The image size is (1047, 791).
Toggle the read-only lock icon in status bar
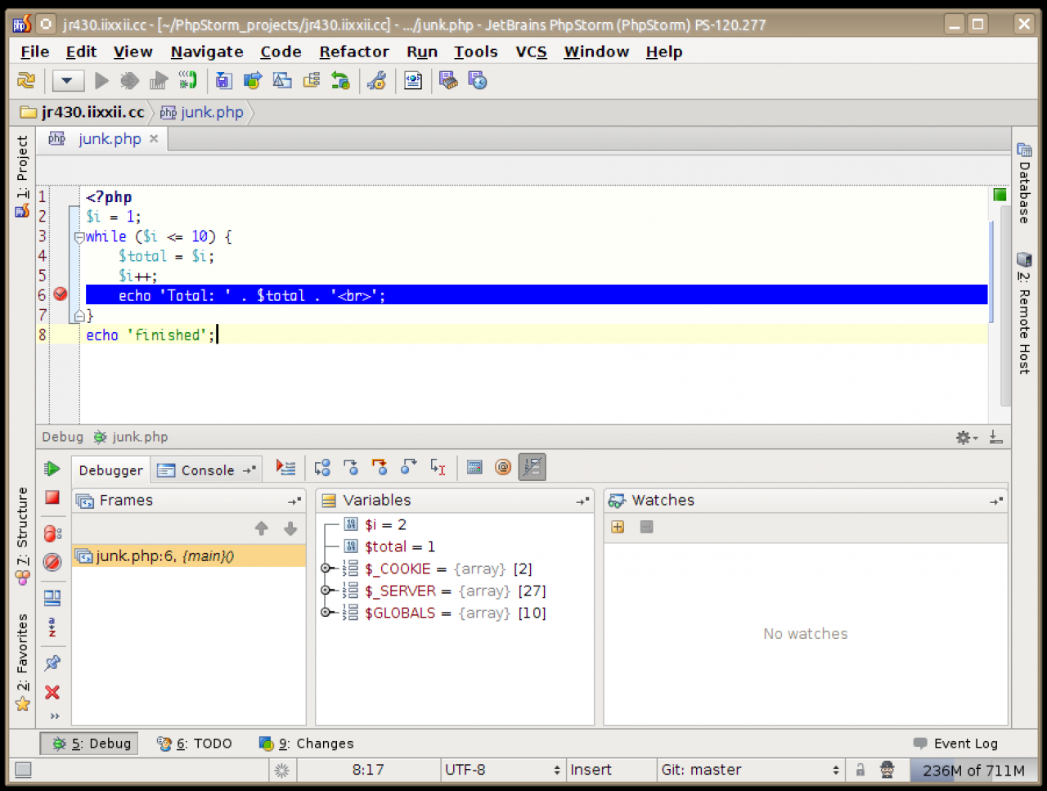860,770
